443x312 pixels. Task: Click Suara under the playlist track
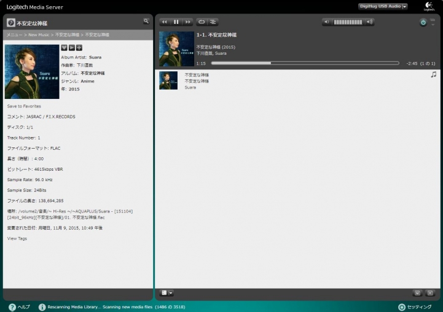point(190,88)
